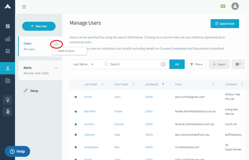Screen dimensions: 249x160
Task: Clear the search field with X icon
Action: (163, 64)
